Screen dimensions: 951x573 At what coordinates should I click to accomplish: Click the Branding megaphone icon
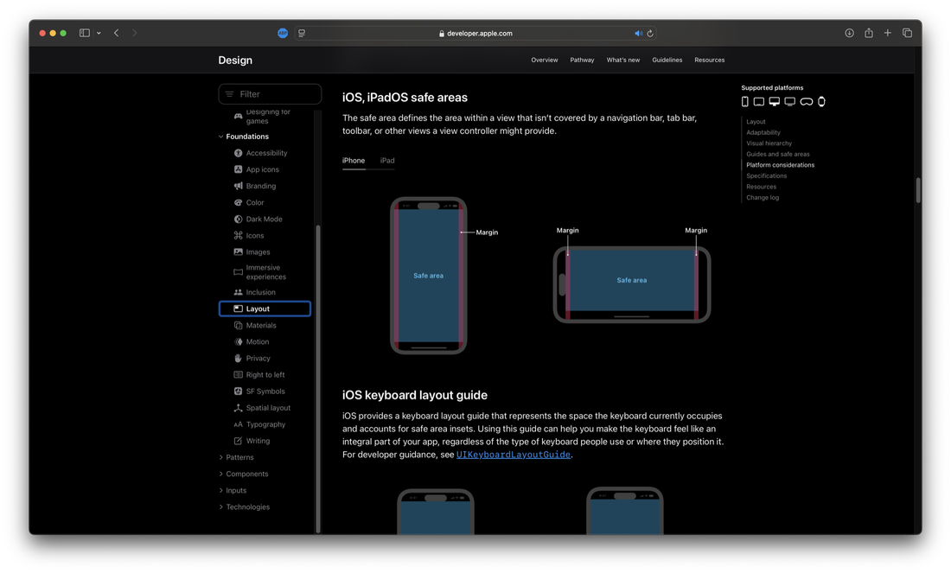pos(239,186)
